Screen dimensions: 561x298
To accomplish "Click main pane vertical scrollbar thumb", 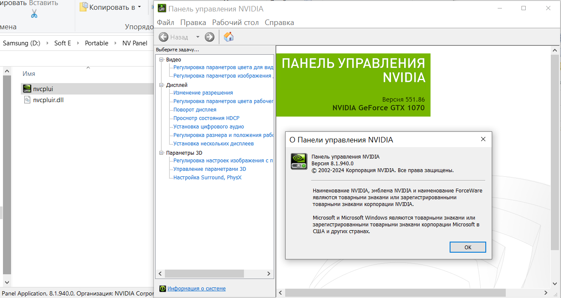I will point(555,152).
